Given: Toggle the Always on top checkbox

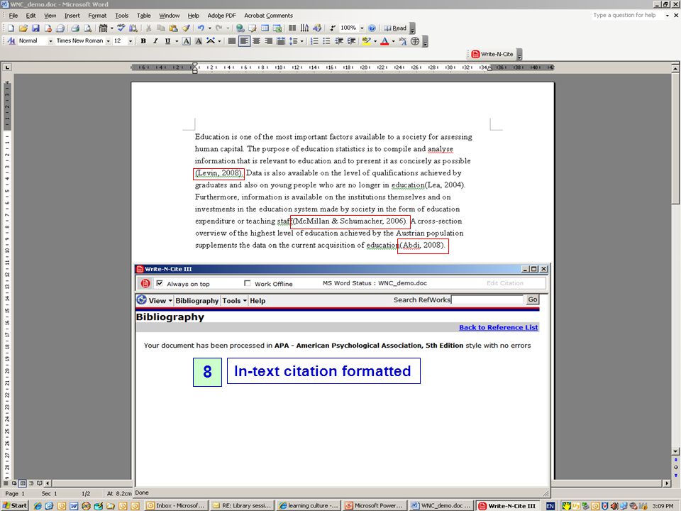Looking at the screenshot, I should click(160, 283).
